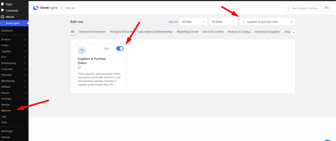Click the Beta badge on add-on card
This screenshot has width=336, height=141.
[x=107, y=49]
